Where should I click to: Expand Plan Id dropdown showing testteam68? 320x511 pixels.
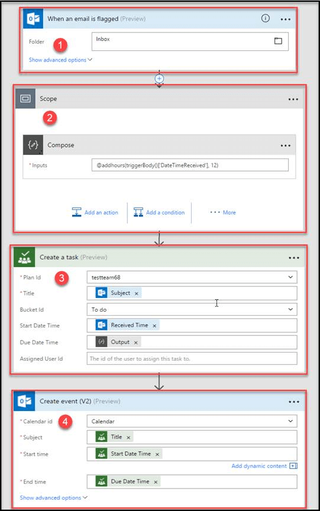[290, 277]
